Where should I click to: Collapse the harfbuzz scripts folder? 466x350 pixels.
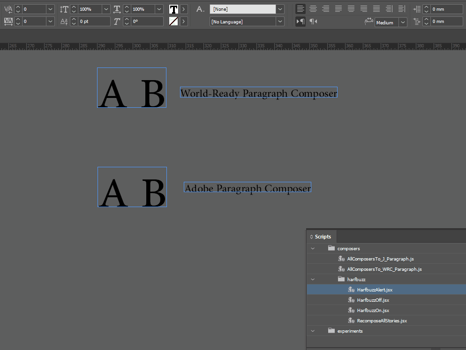[312, 279]
